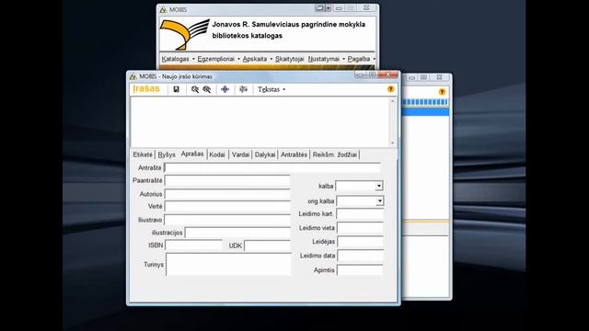
Task: Click the Leidimo vieta input field
Action: pyautogui.click(x=360, y=228)
